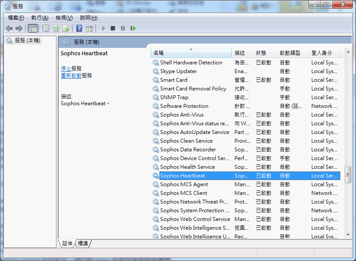Sort by the 登入身分 column header
Image resolution: width=356 pixels, height=261 pixels.
324,53
